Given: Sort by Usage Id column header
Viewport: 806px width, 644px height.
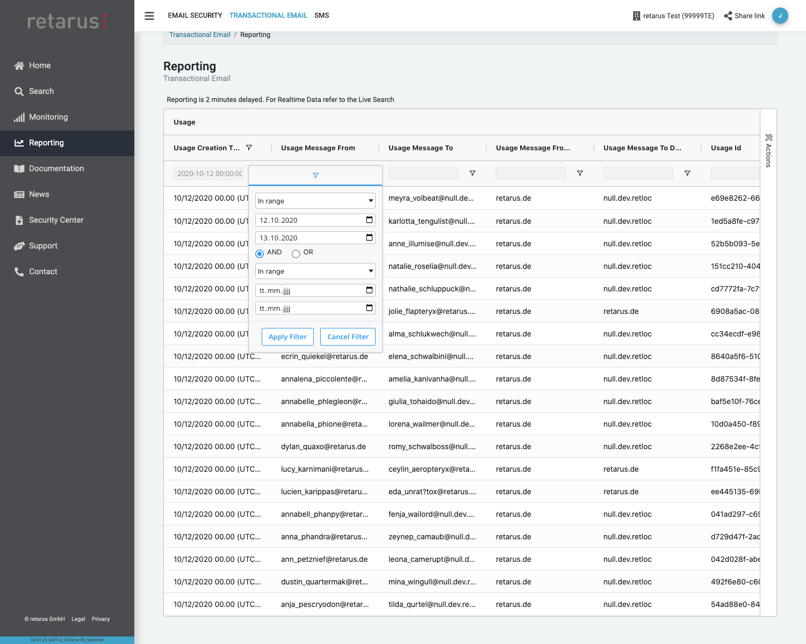Looking at the screenshot, I should 726,148.
